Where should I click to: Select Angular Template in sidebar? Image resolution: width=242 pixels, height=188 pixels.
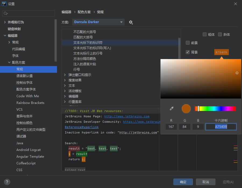(30, 156)
